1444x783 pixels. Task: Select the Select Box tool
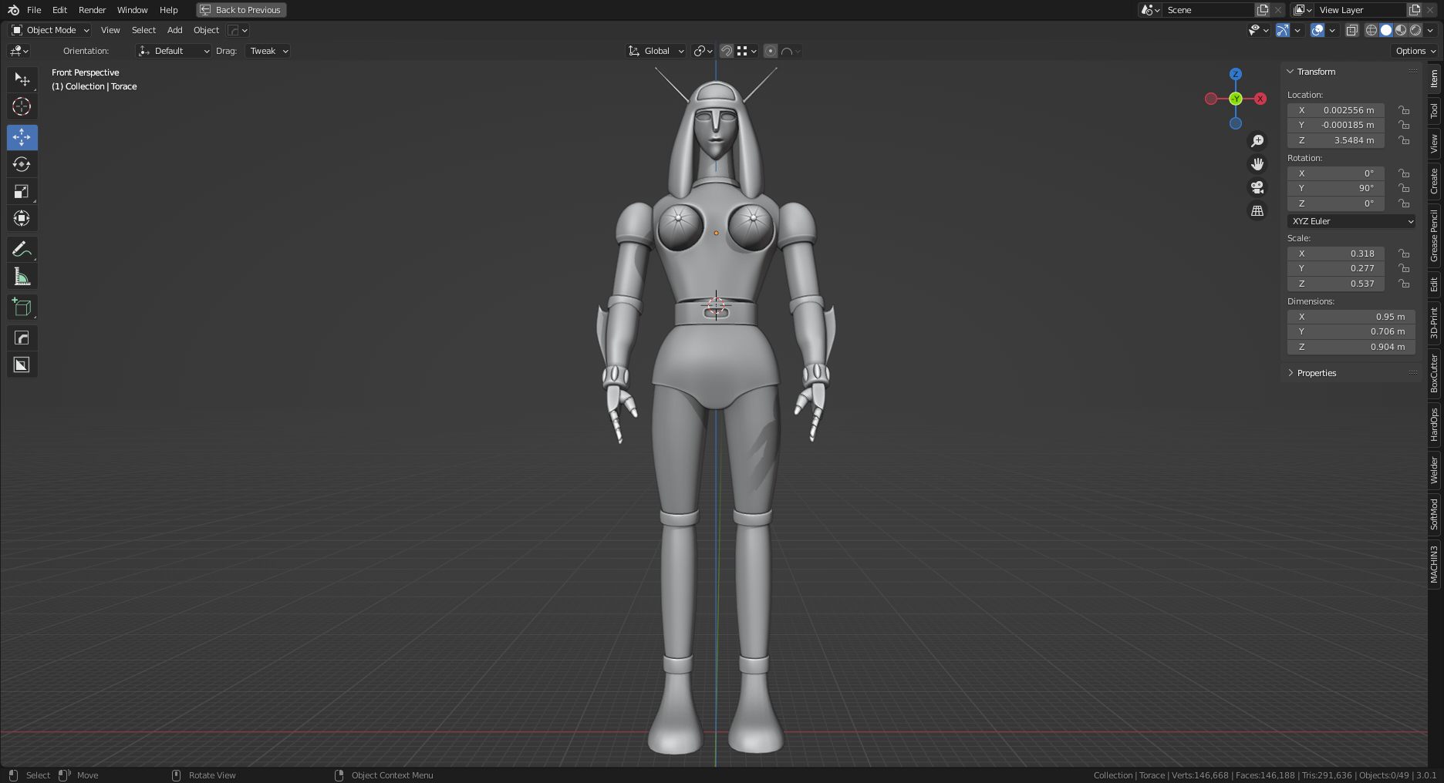point(22,79)
